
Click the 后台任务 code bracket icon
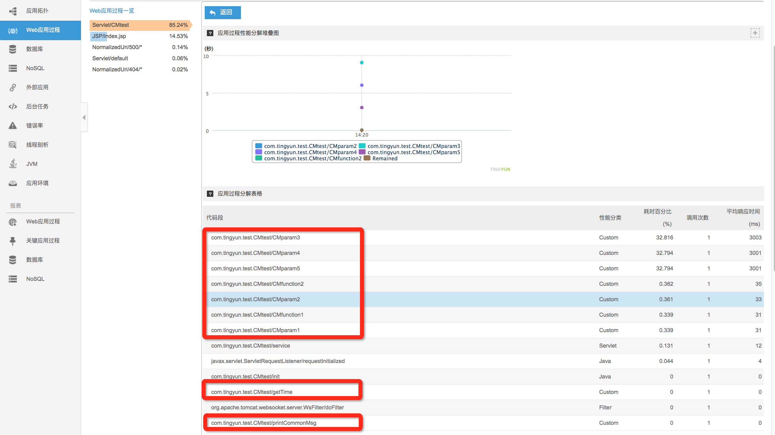click(x=13, y=107)
